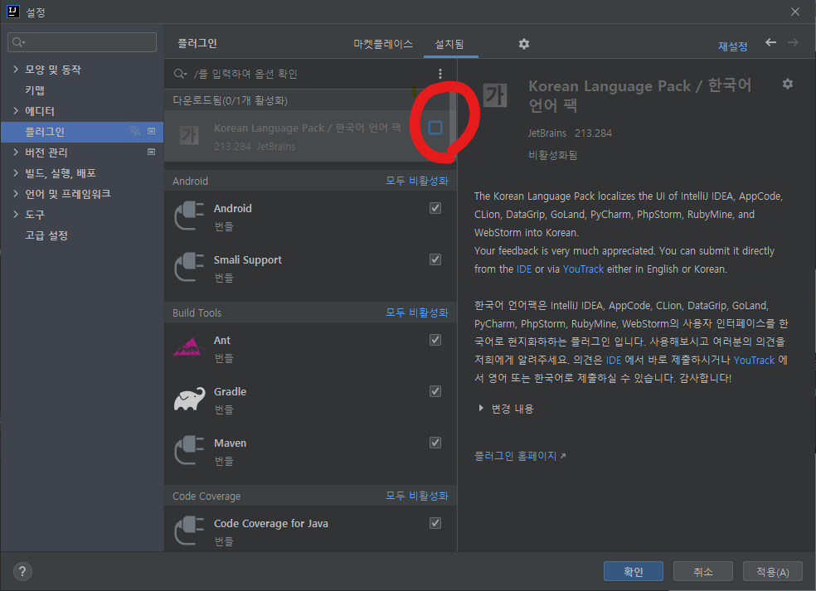Click the 확인 button
Screen dimensions: 816x591
[x=634, y=571]
